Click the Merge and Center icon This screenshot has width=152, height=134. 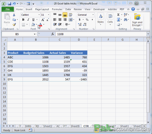71,20
